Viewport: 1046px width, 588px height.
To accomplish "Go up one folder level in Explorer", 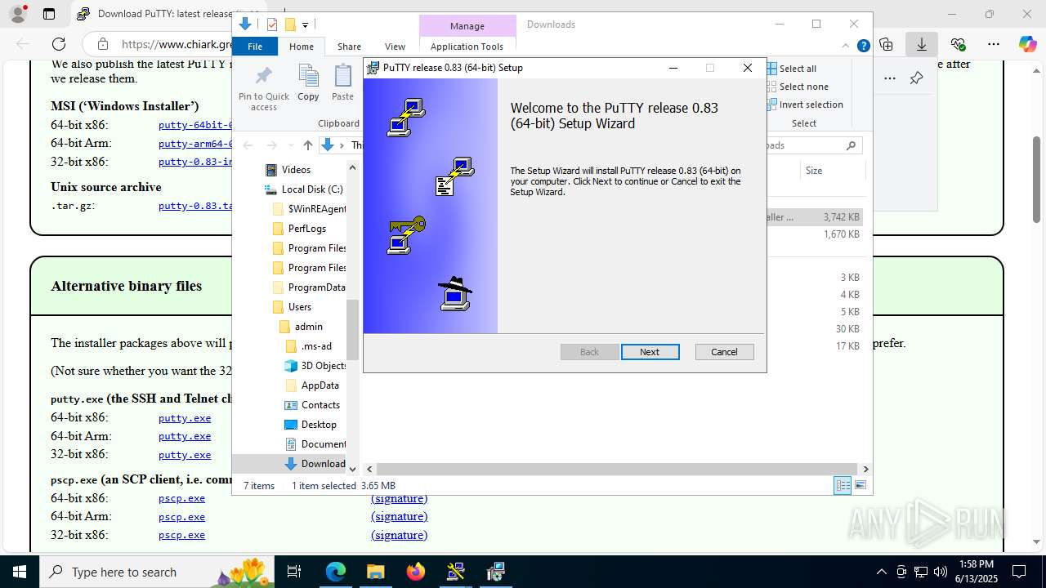I will [307, 145].
